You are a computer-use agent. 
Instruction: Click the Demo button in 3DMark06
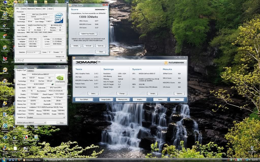(x=160, y=99)
